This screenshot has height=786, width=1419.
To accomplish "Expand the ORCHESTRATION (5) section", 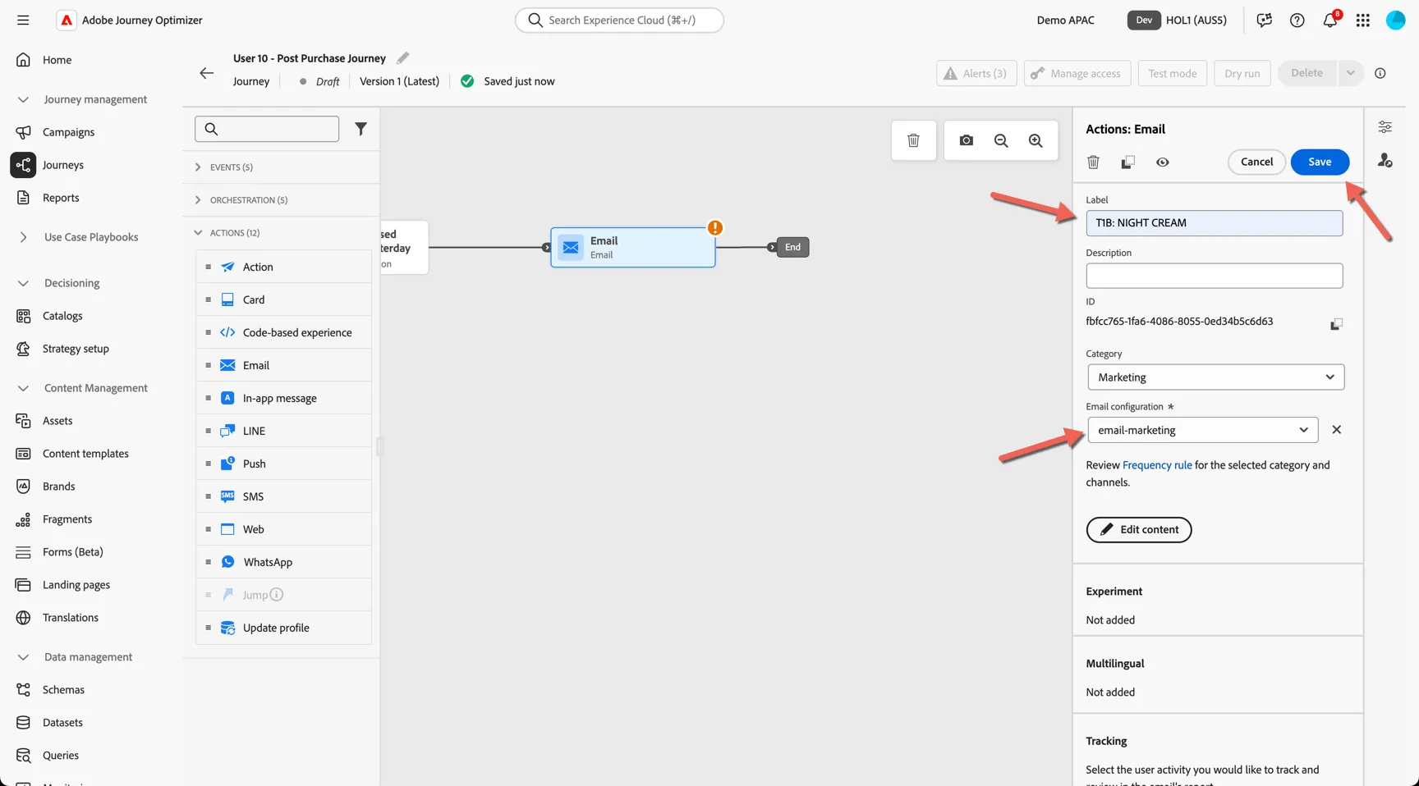I will point(281,200).
